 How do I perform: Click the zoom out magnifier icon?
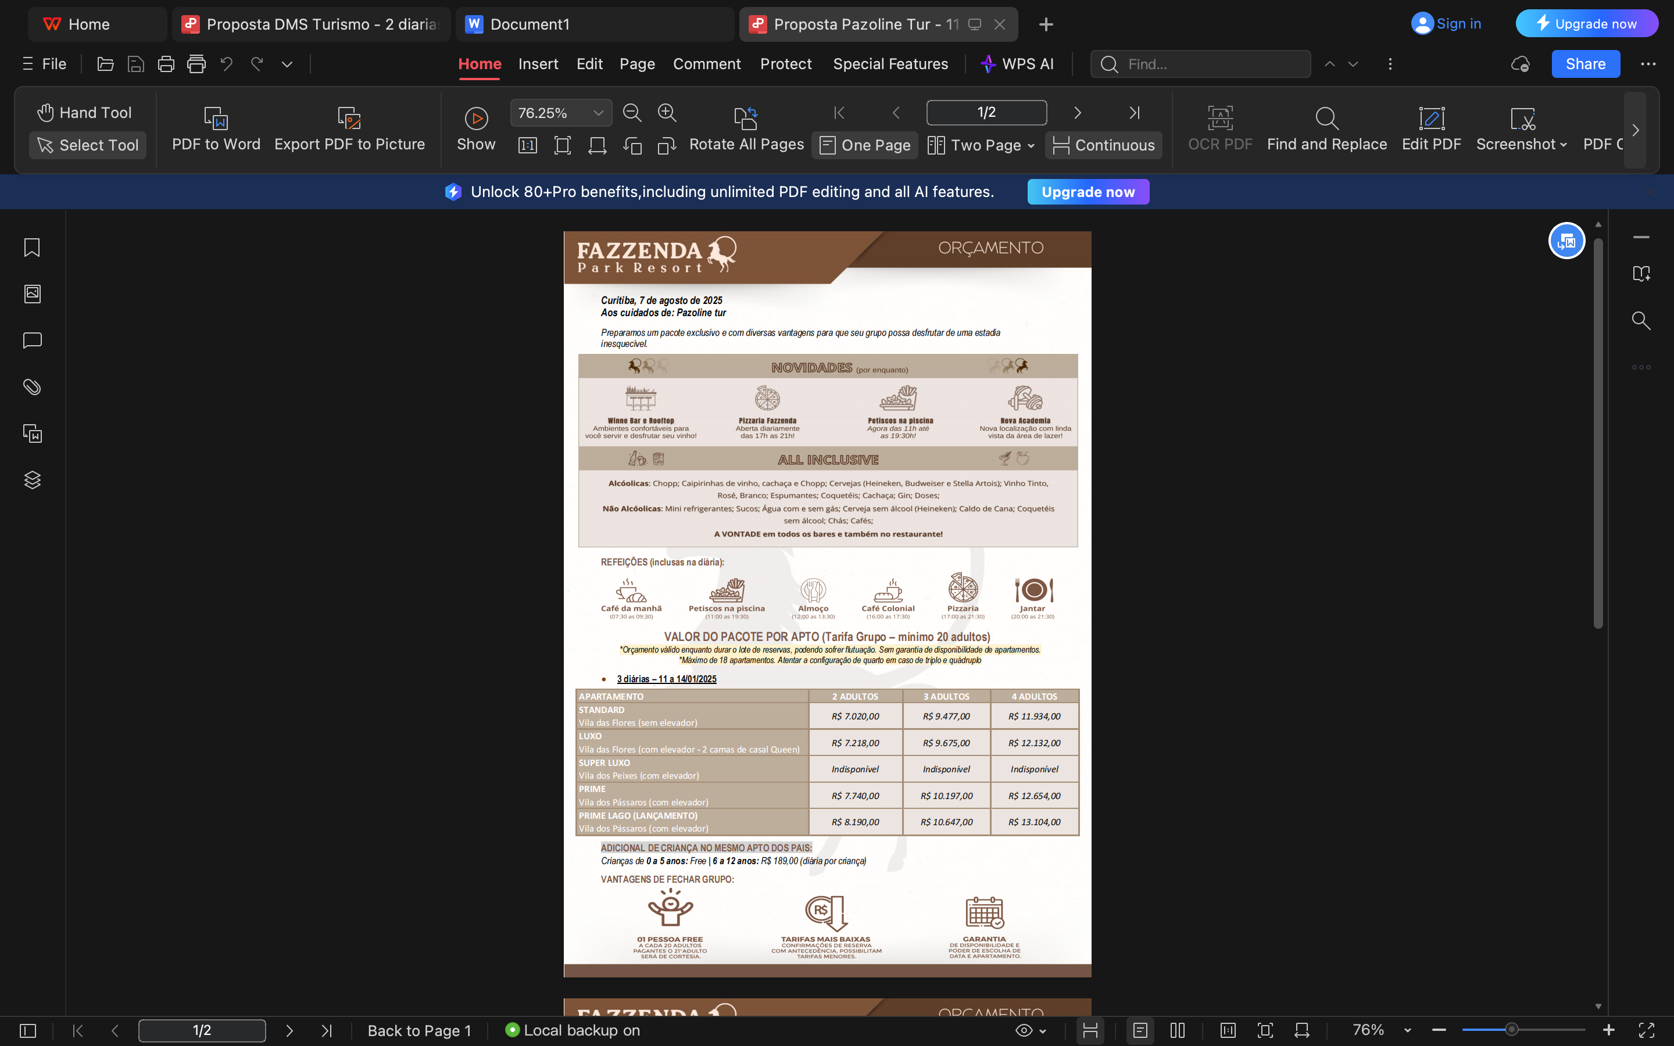click(x=632, y=113)
